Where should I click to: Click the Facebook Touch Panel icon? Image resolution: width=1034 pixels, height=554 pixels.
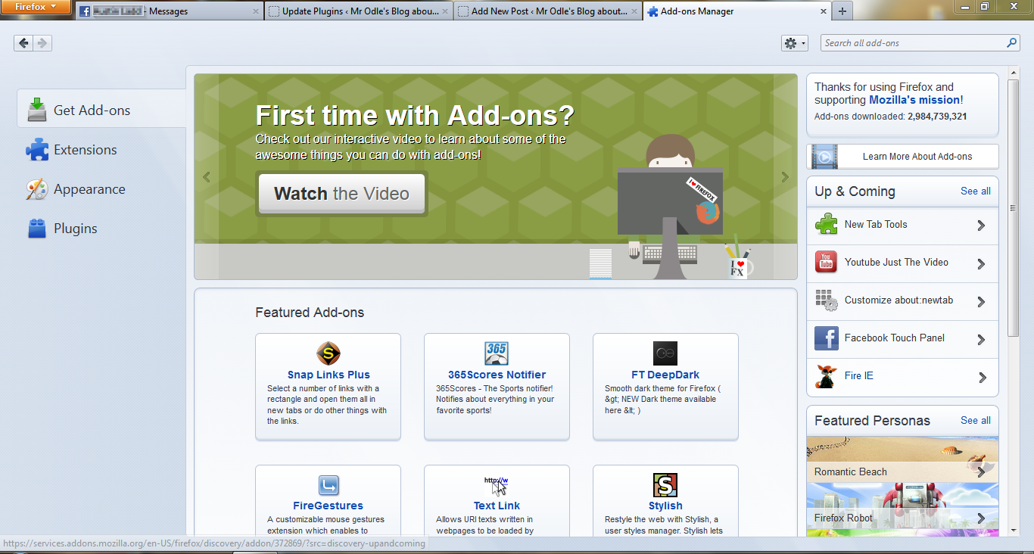click(826, 338)
